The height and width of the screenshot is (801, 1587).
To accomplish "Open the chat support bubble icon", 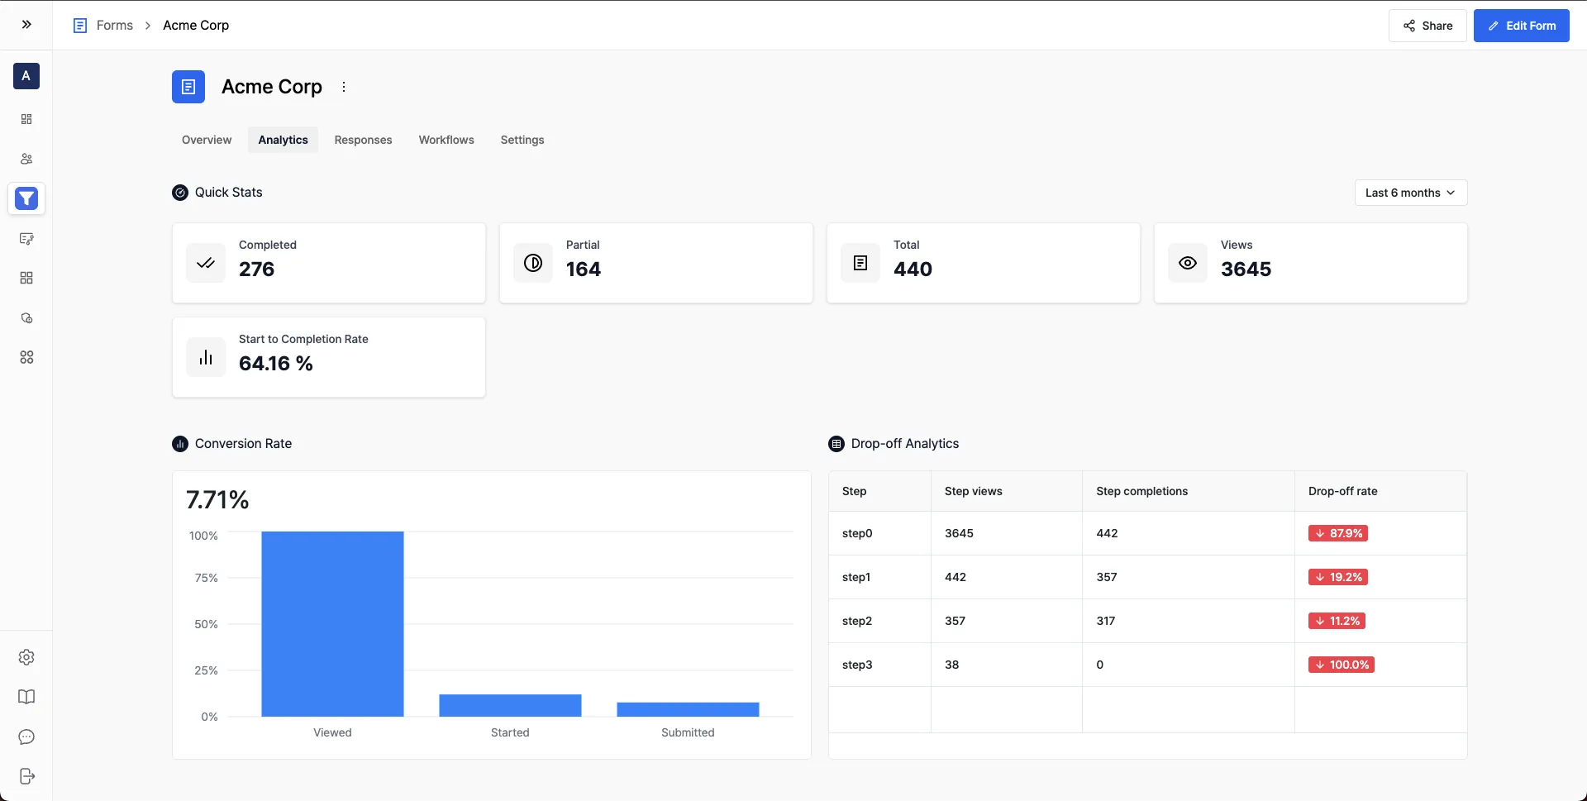I will pyautogui.click(x=26, y=737).
